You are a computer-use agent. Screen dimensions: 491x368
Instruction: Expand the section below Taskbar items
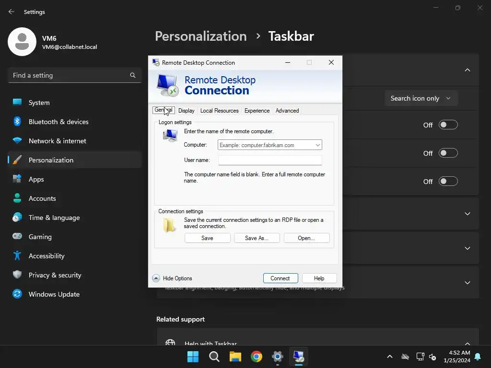tap(468, 214)
